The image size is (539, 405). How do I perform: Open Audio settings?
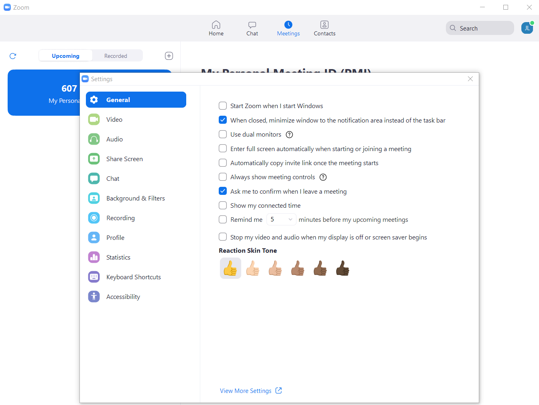pos(136,139)
